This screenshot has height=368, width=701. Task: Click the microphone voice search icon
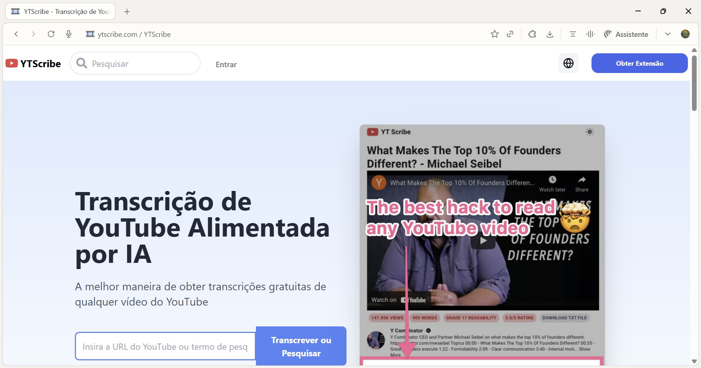point(69,34)
